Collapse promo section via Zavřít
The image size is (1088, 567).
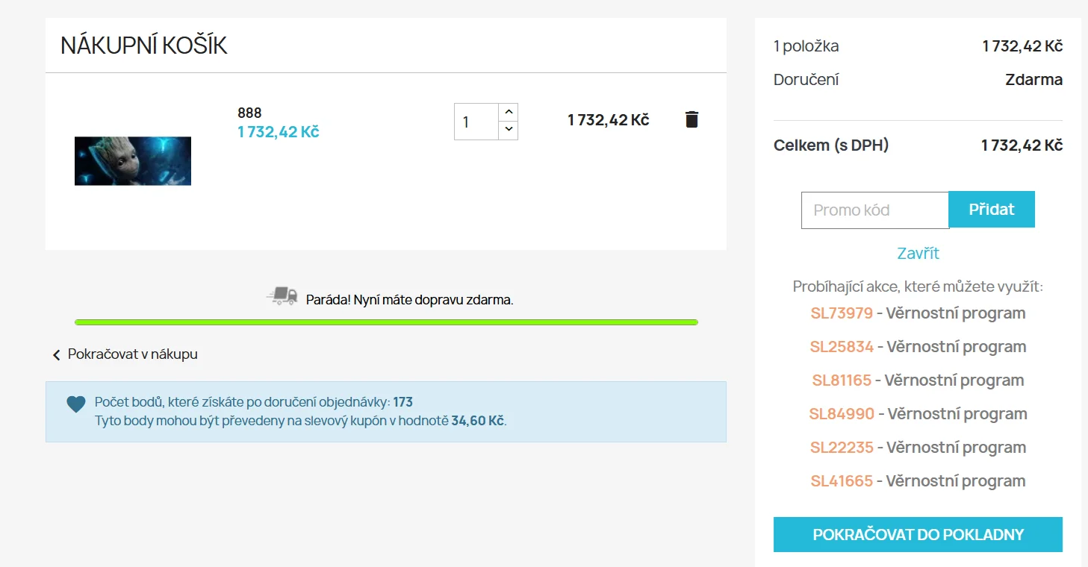(x=918, y=253)
